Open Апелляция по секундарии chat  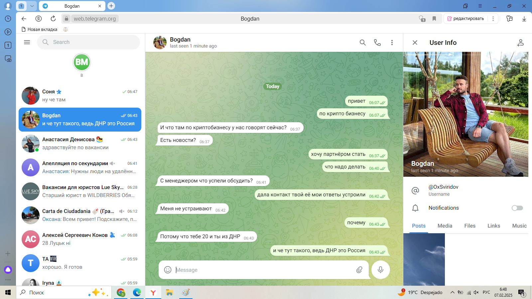click(80, 167)
